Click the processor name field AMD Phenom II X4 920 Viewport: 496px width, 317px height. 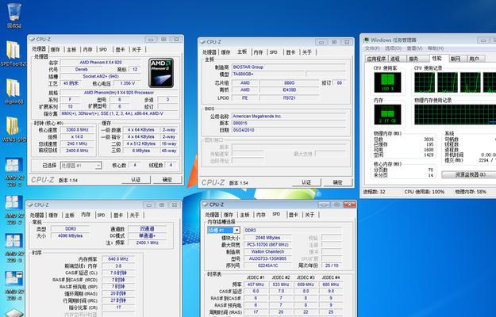click(x=101, y=63)
